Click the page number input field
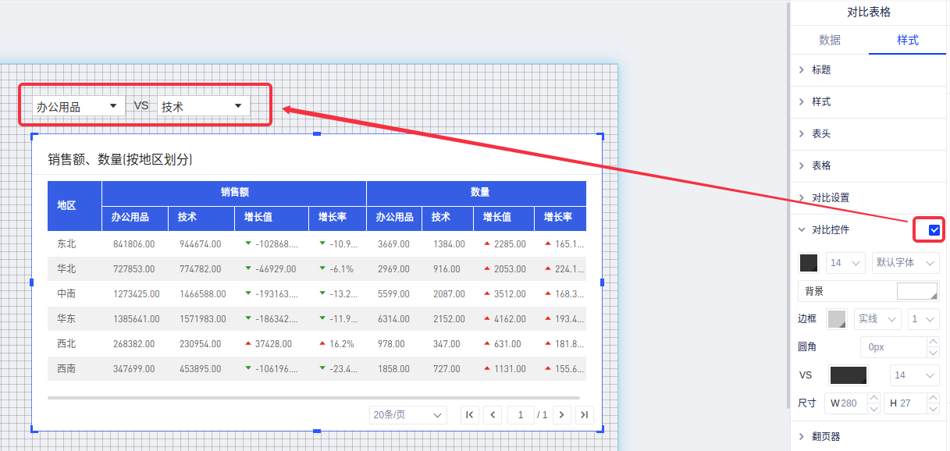Viewport: 950px width, 451px height. coord(521,415)
